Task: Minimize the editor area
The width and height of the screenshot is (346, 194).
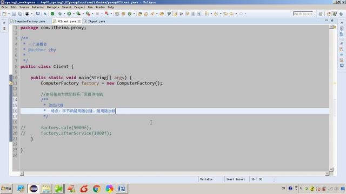Action: (327, 20)
